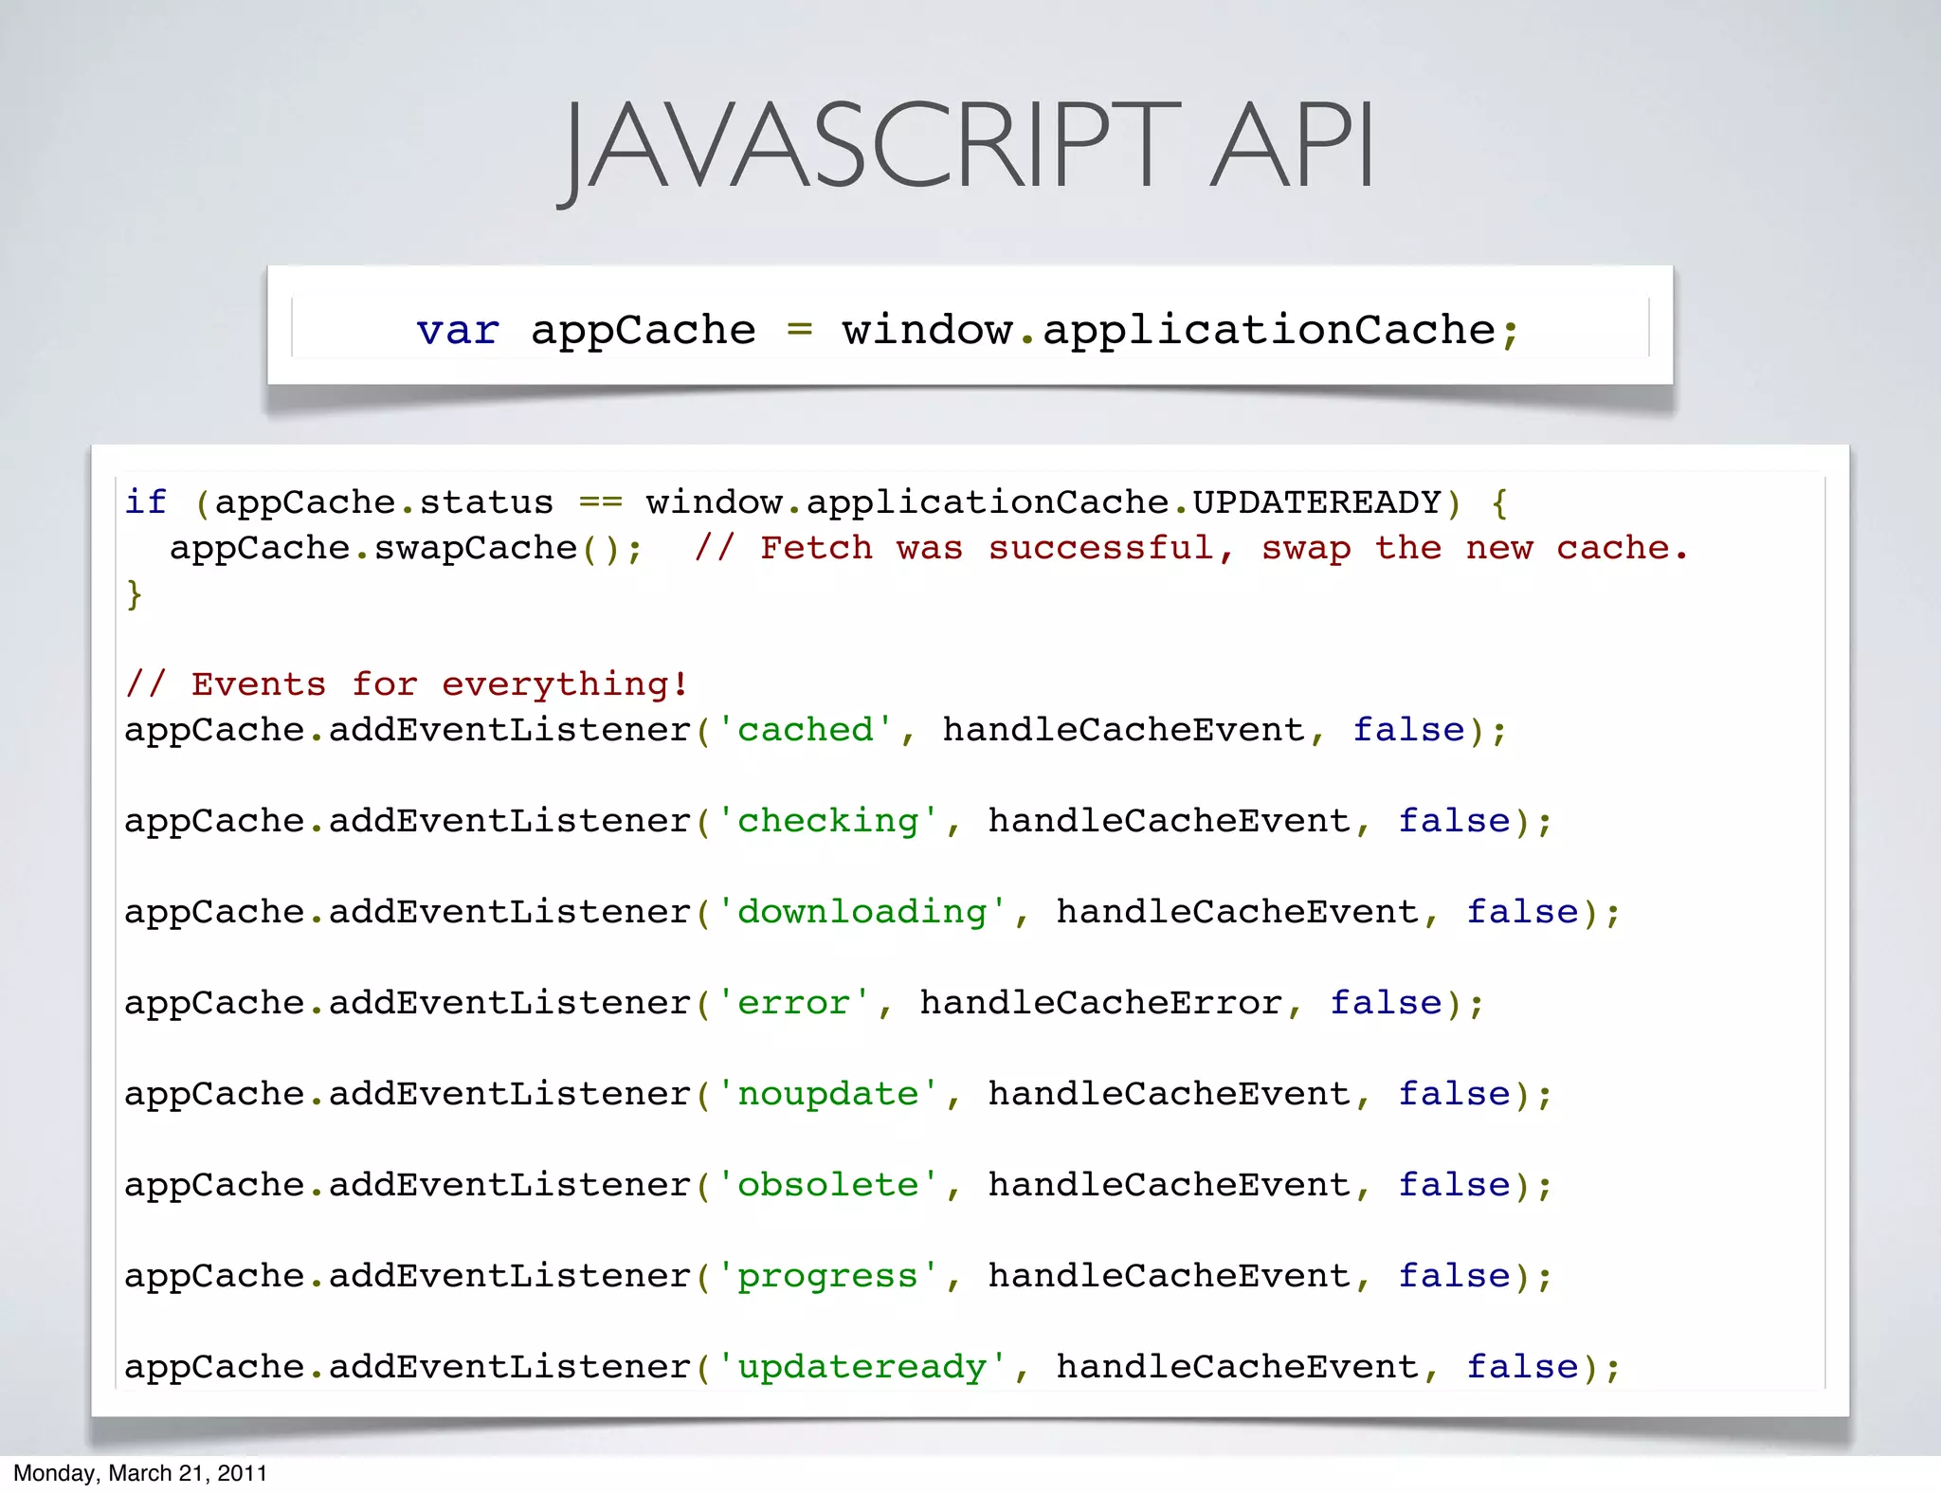This screenshot has height=1494, width=1941.
Task: Click the Monday, March 21, 2011 date footer
Action: pyautogui.click(x=140, y=1473)
